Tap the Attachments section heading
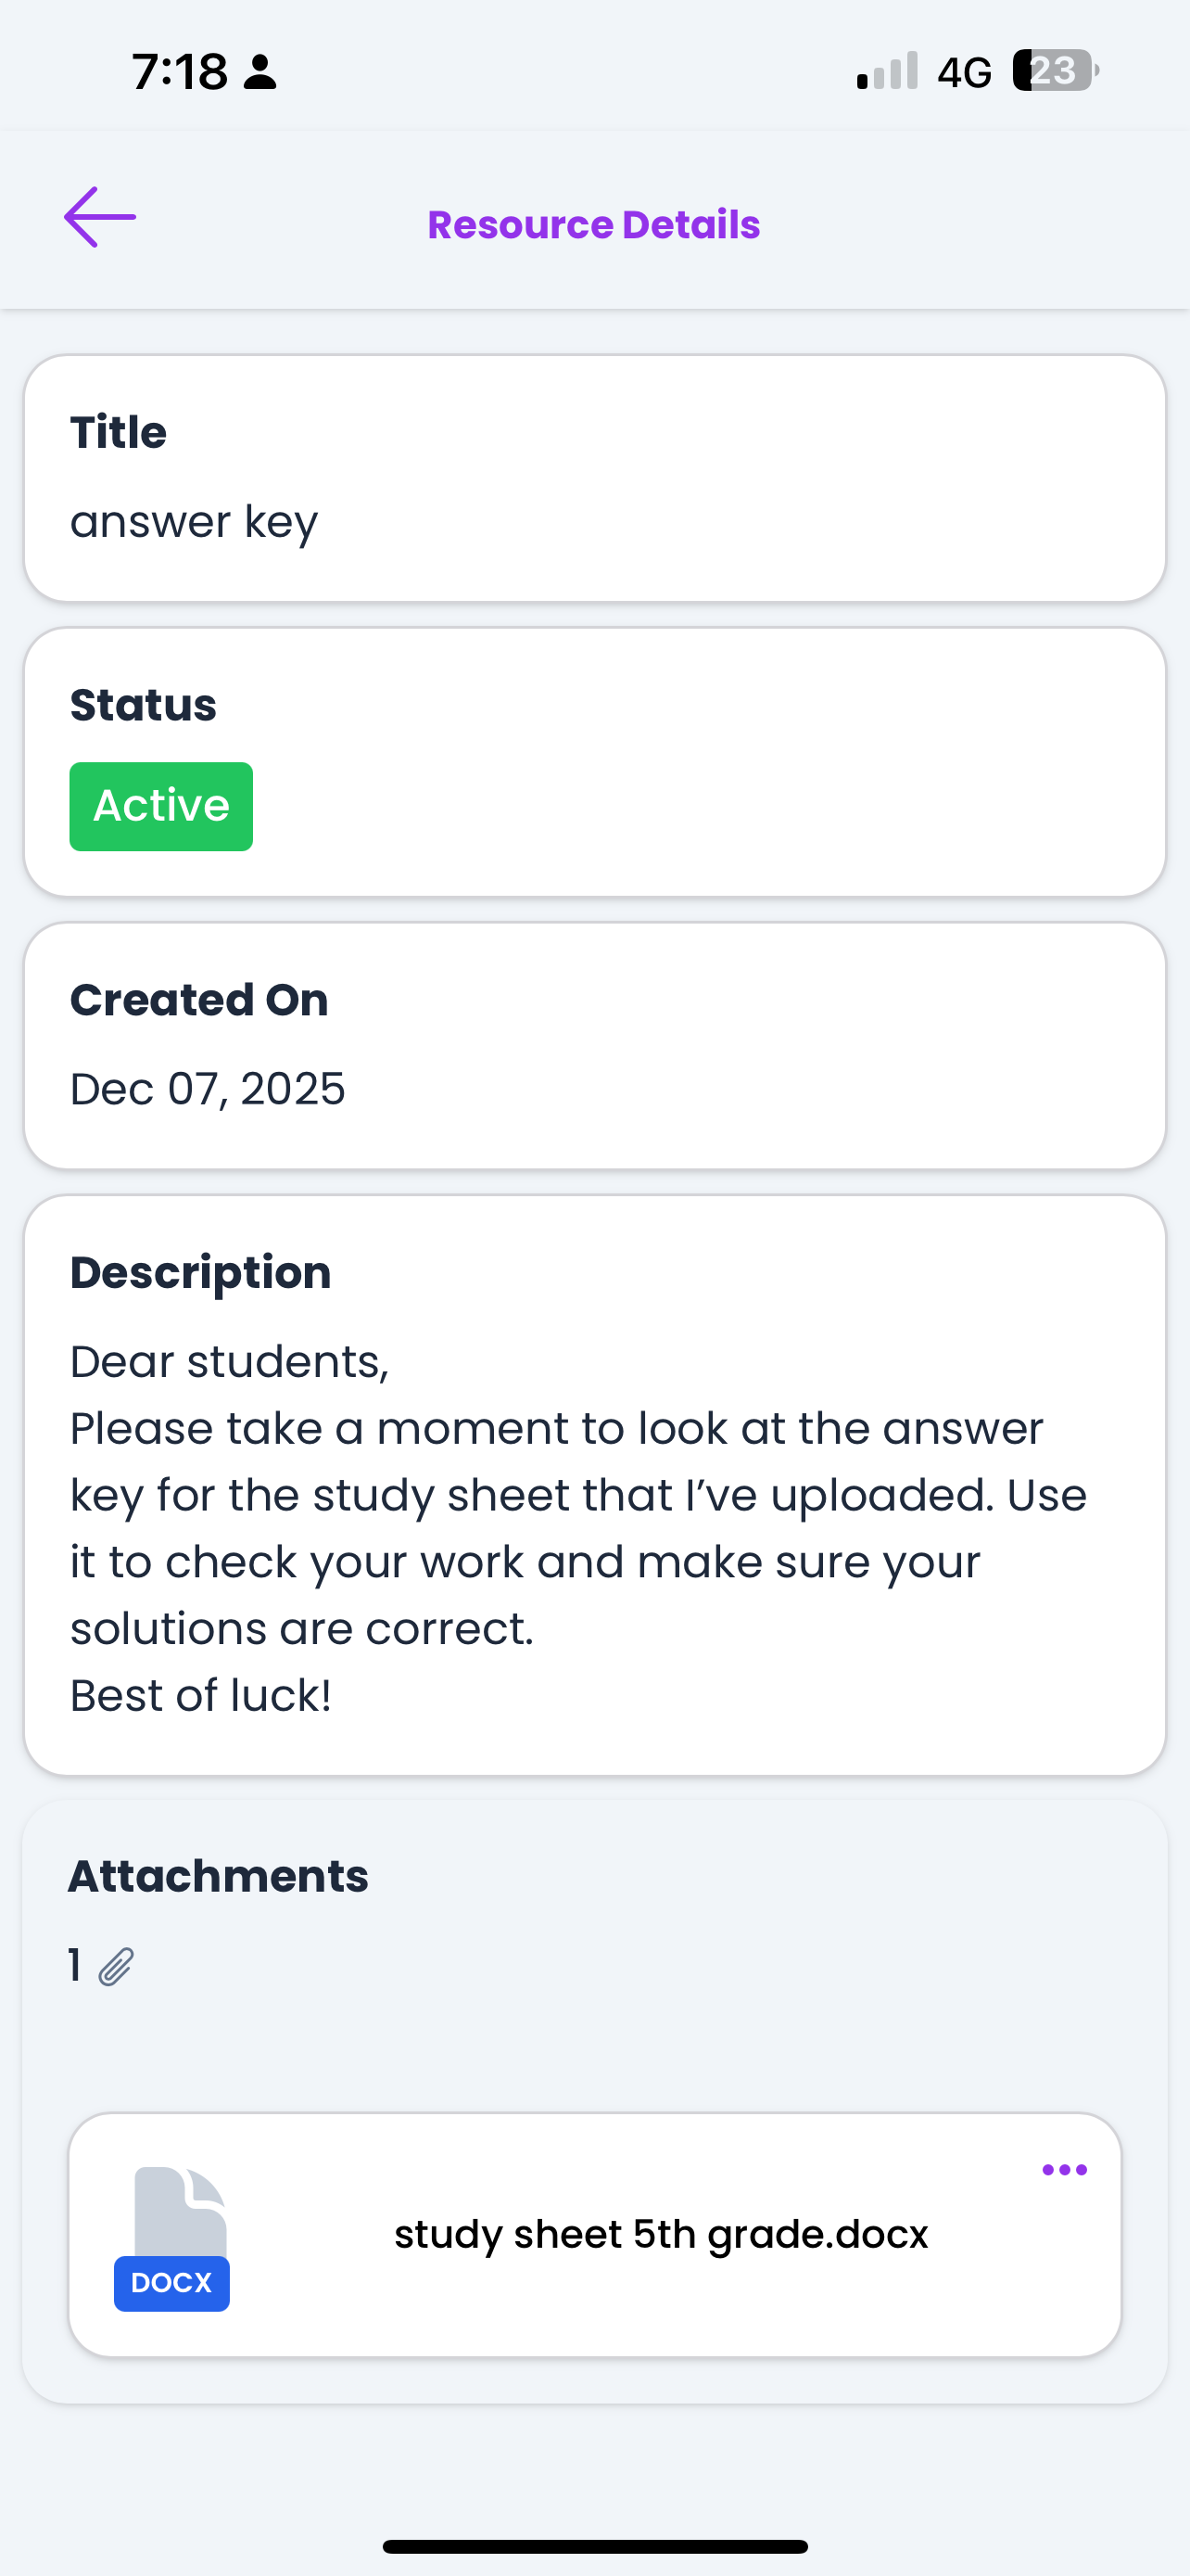Image resolution: width=1190 pixels, height=2576 pixels. 218,1876
